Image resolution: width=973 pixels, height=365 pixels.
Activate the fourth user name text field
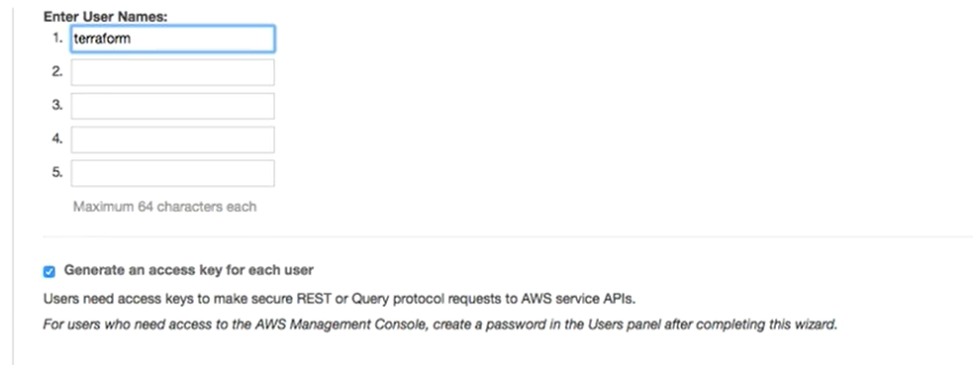click(x=172, y=139)
